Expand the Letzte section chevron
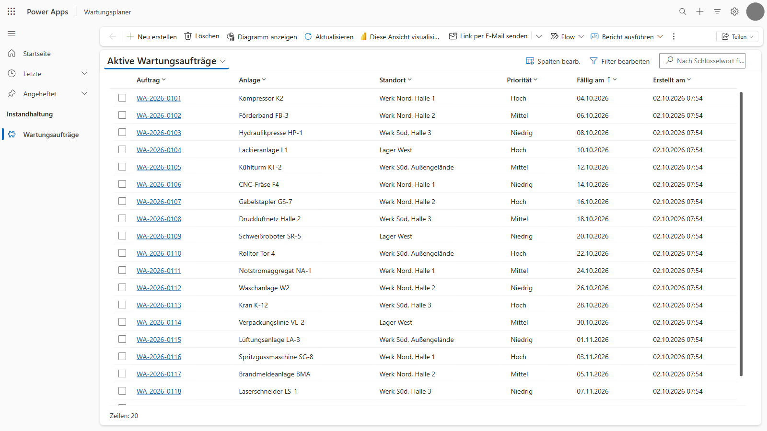 click(x=84, y=73)
